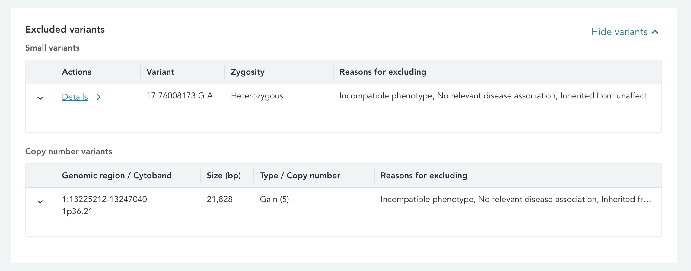Click the Size (bp) column header
This screenshot has height=271, width=691.
pyautogui.click(x=224, y=176)
